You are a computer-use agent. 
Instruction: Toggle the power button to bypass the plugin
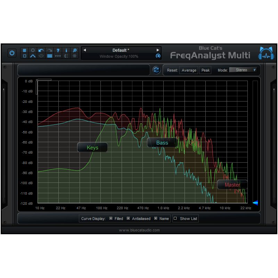tap(12, 53)
